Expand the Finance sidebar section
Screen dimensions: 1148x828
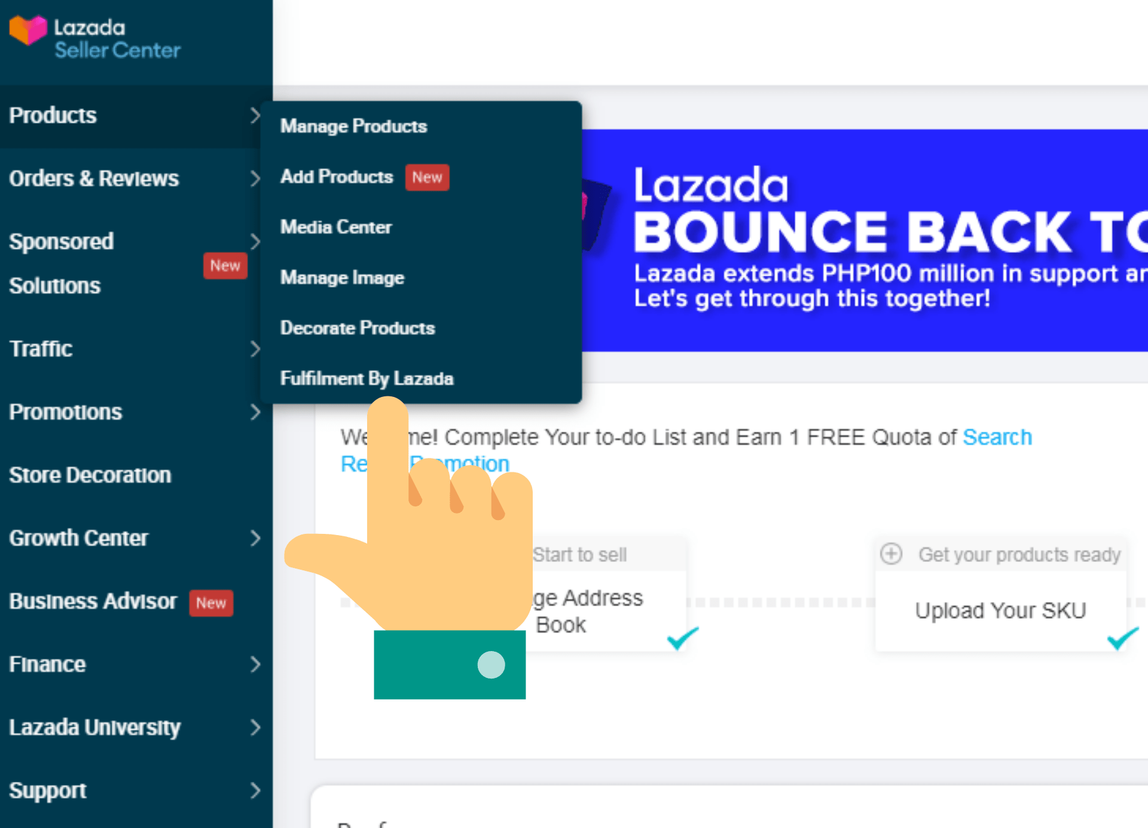pyautogui.click(x=129, y=664)
